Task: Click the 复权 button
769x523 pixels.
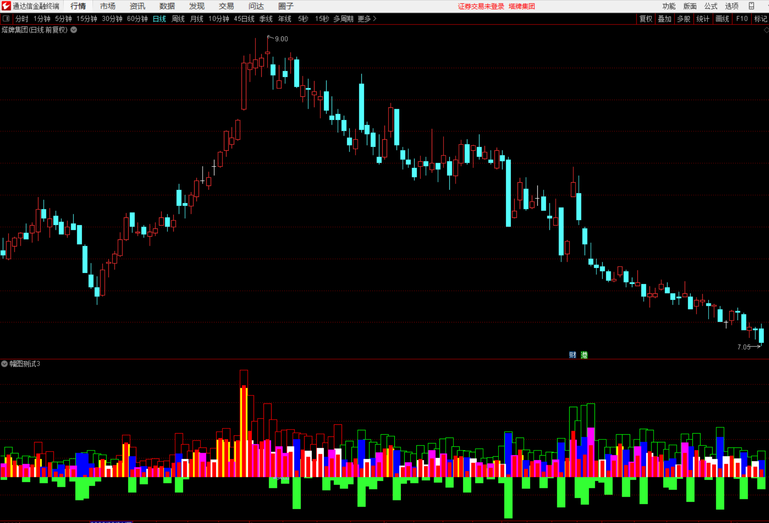Action: tap(645, 19)
